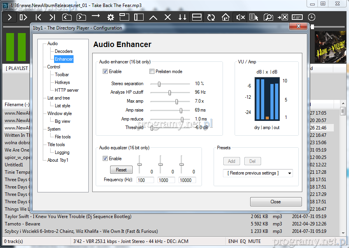Disable the Audio enhancer Enable checkbox

105,72
